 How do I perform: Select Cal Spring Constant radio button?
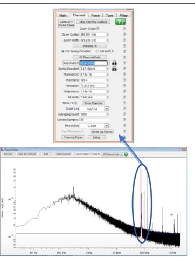(62, 51)
